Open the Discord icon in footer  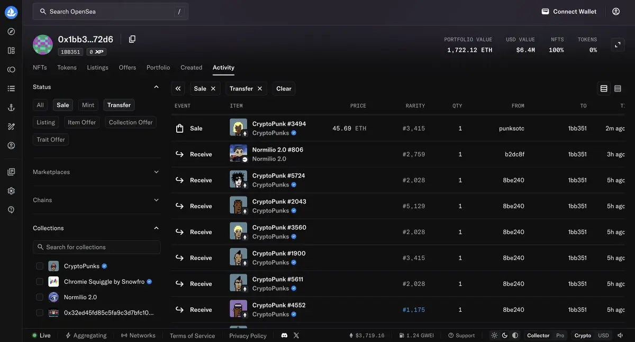click(284, 335)
